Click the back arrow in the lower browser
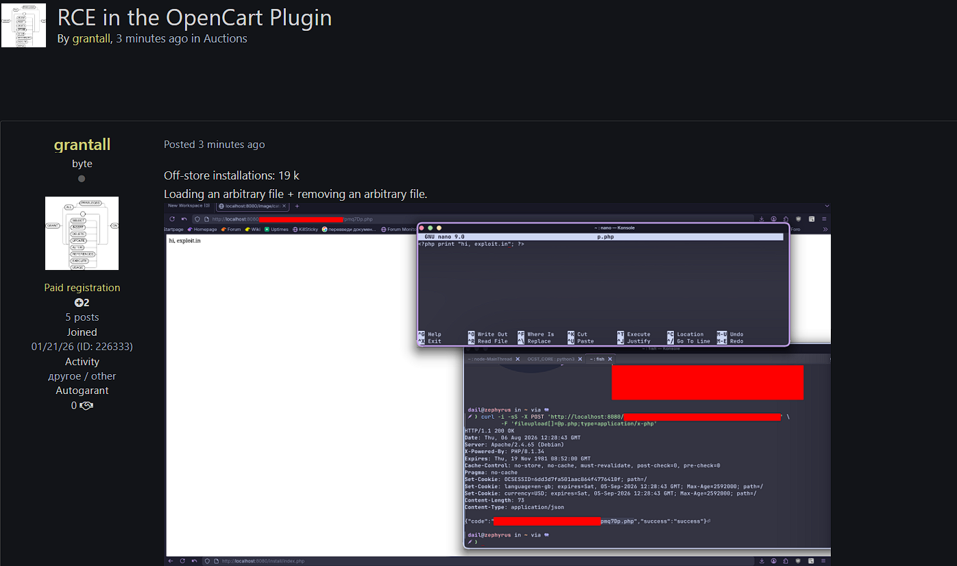Image resolution: width=957 pixels, height=566 pixels. [171, 561]
